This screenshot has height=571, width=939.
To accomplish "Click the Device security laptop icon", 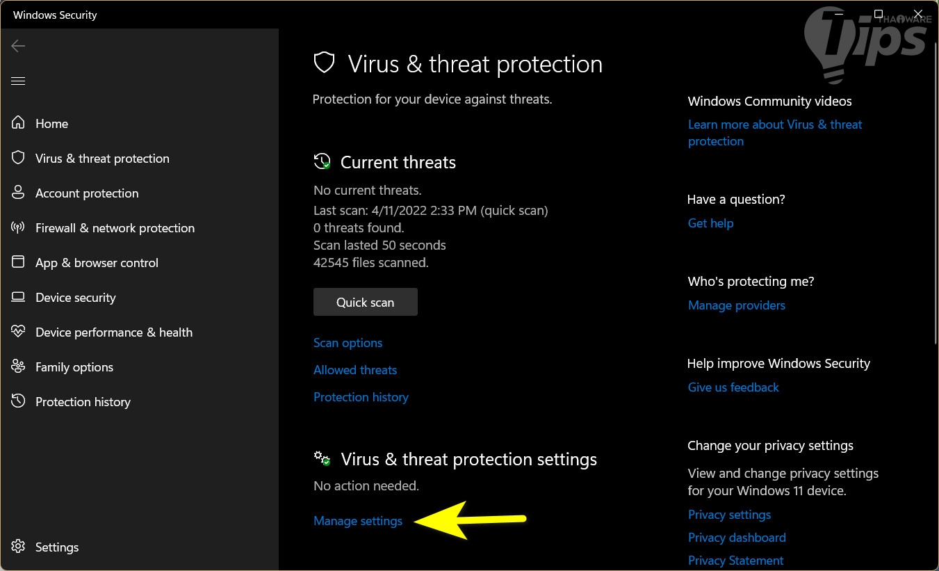I will pos(18,297).
